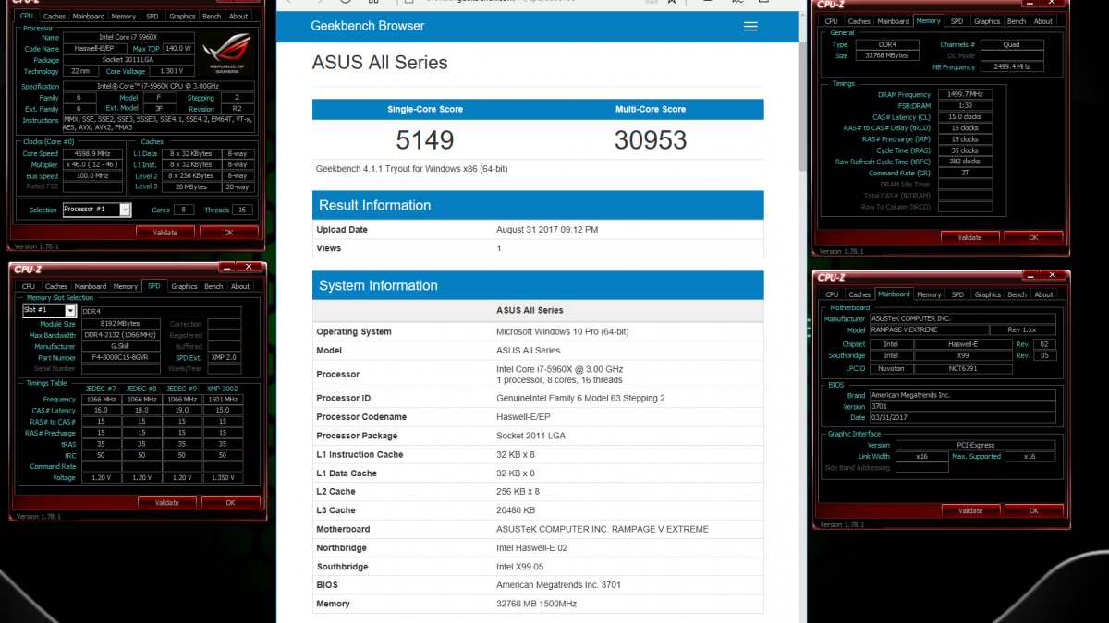Select Graphics tab in the SPD window

point(184,286)
